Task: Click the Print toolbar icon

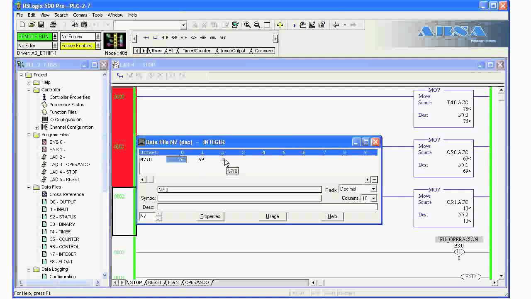Action: pos(53,25)
